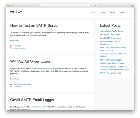Open the Plugins menu item
140x118 pixels.
coord(102,12)
